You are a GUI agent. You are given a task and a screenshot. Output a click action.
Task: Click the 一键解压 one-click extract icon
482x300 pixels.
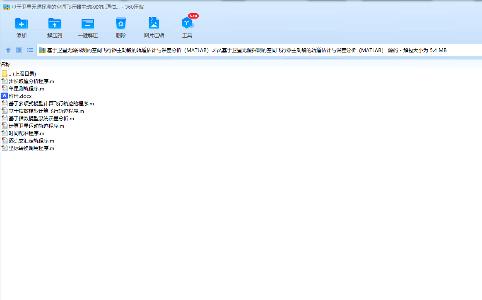click(x=88, y=24)
